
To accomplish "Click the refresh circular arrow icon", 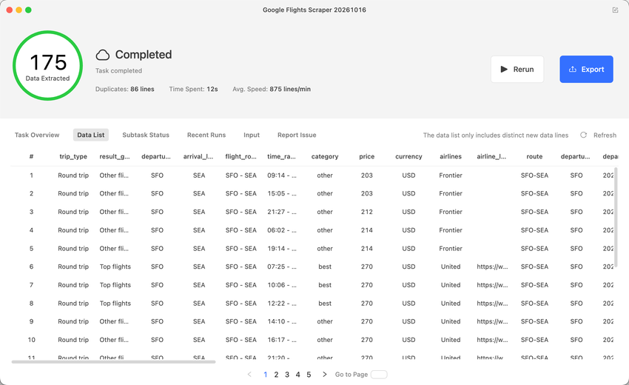I will click(x=584, y=135).
